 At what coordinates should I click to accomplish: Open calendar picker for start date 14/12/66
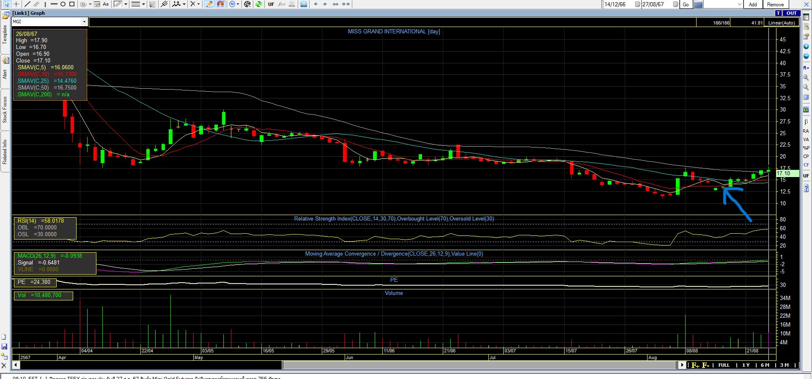(637, 4)
